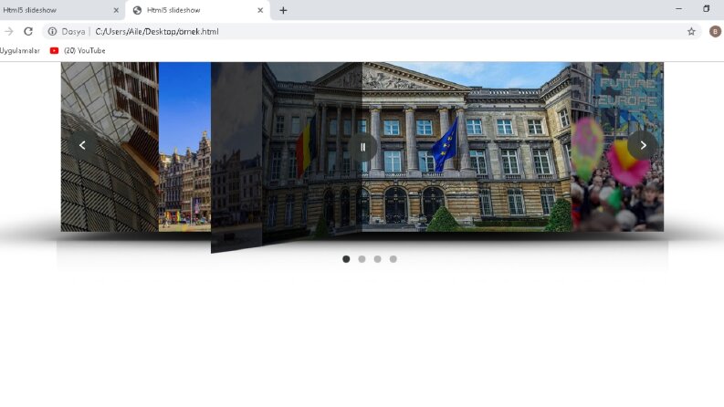This screenshot has height=407, width=724.
Task: Pause the slideshow
Action: (x=362, y=147)
